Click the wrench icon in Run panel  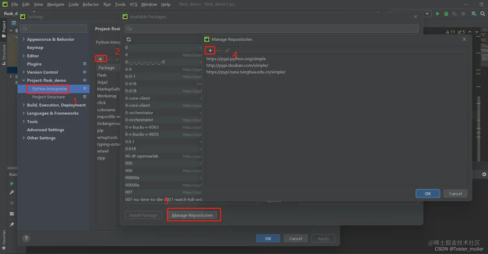pyautogui.click(x=12, y=192)
